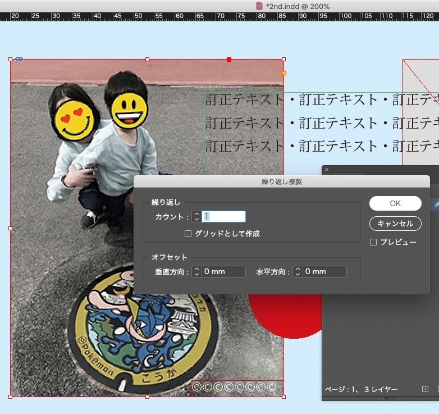Viewport: 439px width, 414px height.
Task: Click the bottom-center frame handle of image
Action: point(148,397)
